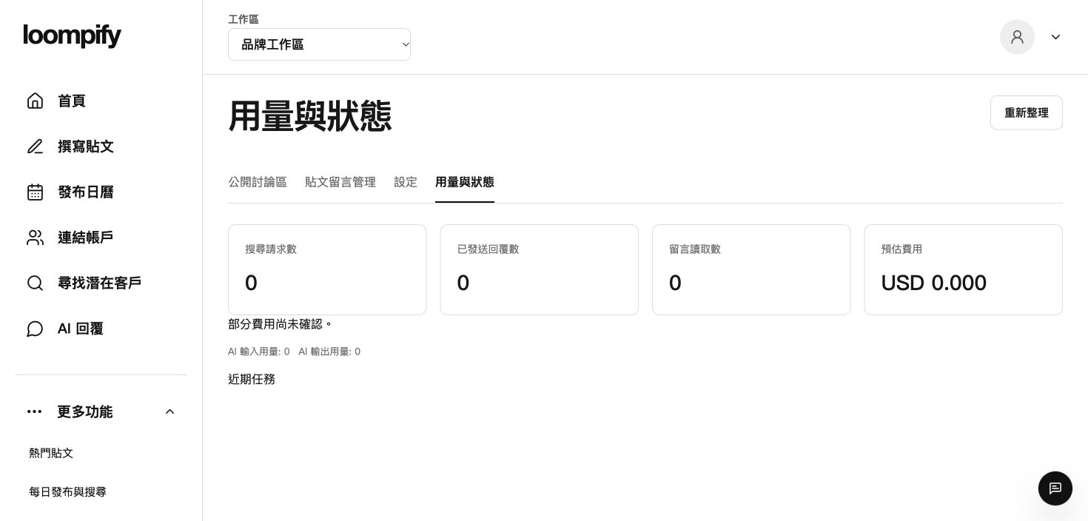Switch to the 貼文留言管理 tab

pyautogui.click(x=340, y=182)
